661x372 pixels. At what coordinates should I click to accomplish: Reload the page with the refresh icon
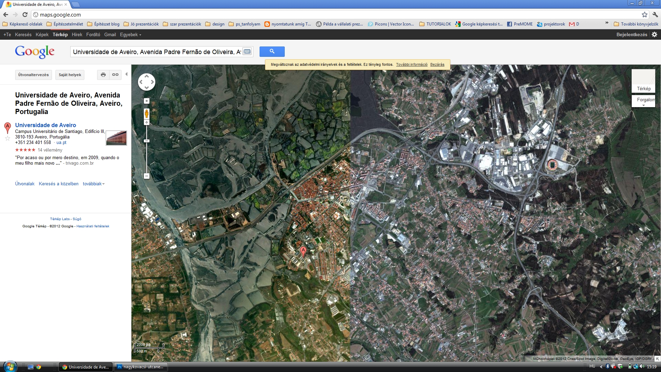coord(25,14)
